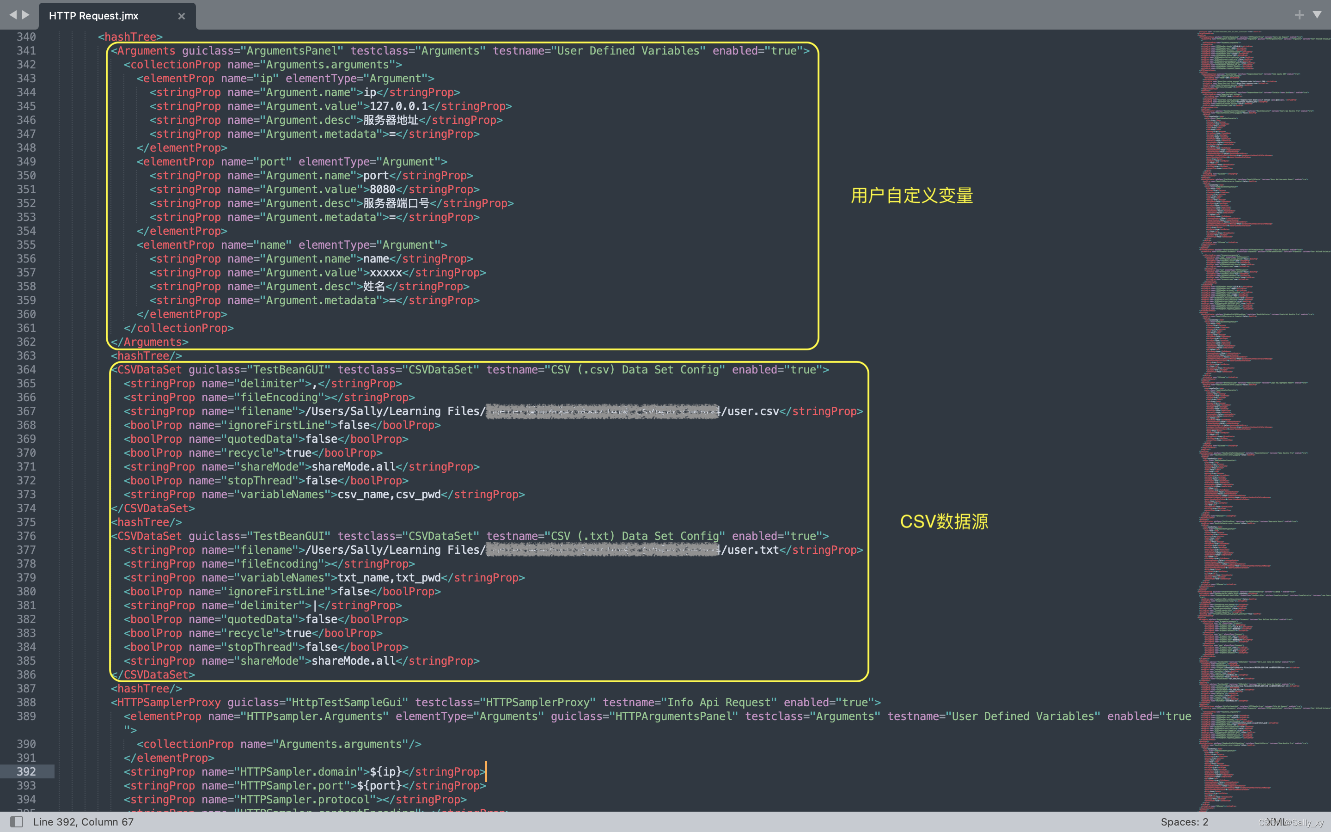Click line number 376 in gutter
The image size is (1331, 832).
tap(26, 536)
